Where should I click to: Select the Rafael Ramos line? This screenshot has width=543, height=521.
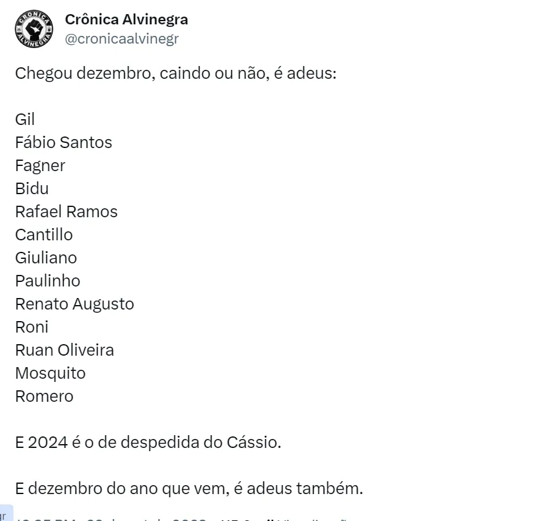pyautogui.click(x=67, y=211)
